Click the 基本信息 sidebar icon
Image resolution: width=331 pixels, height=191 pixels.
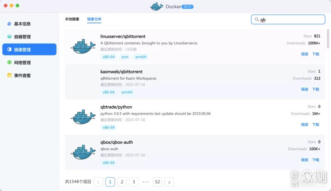[9, 23]
